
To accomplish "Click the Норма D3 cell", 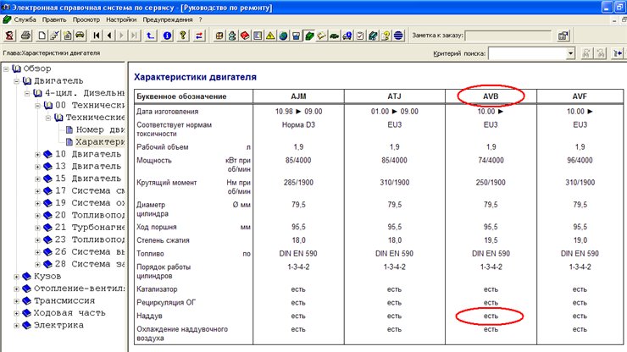I will [x=298, y=124].
